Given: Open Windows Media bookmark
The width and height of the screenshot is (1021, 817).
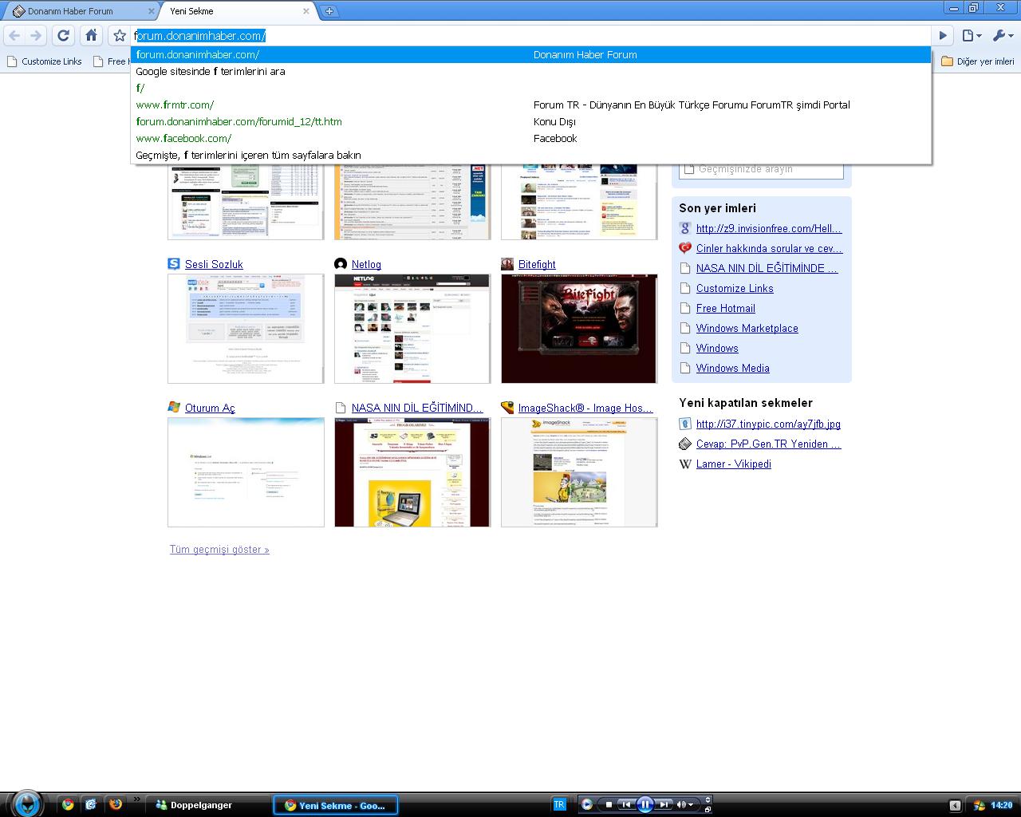Looking at the screenshot, I should click(x=732, y=368).
